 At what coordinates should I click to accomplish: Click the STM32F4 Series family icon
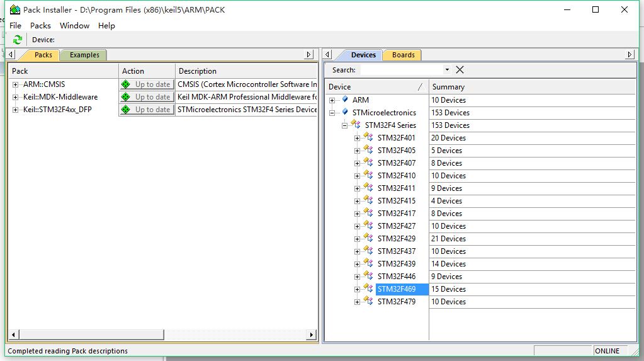click(356, 123)
